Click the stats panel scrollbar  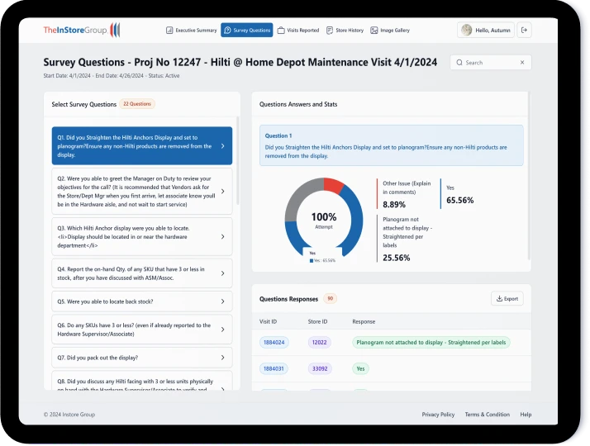tap(529, 176)
